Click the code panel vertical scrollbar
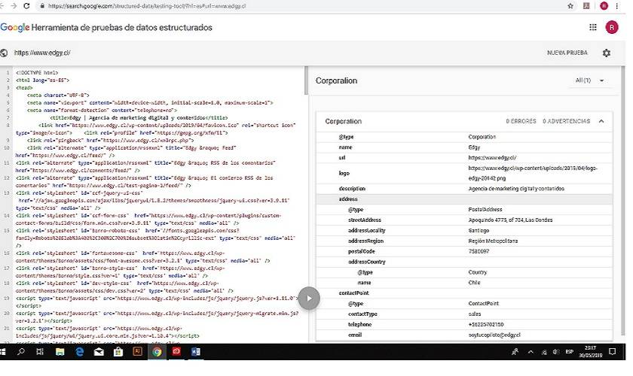The height and width of the screenshot is (376, 633). pos(306,80)
